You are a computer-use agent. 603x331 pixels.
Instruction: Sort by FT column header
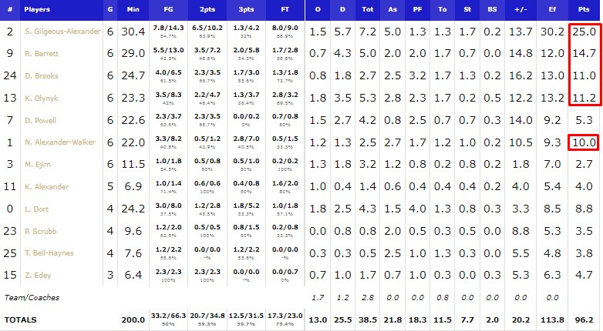[285, 9]
